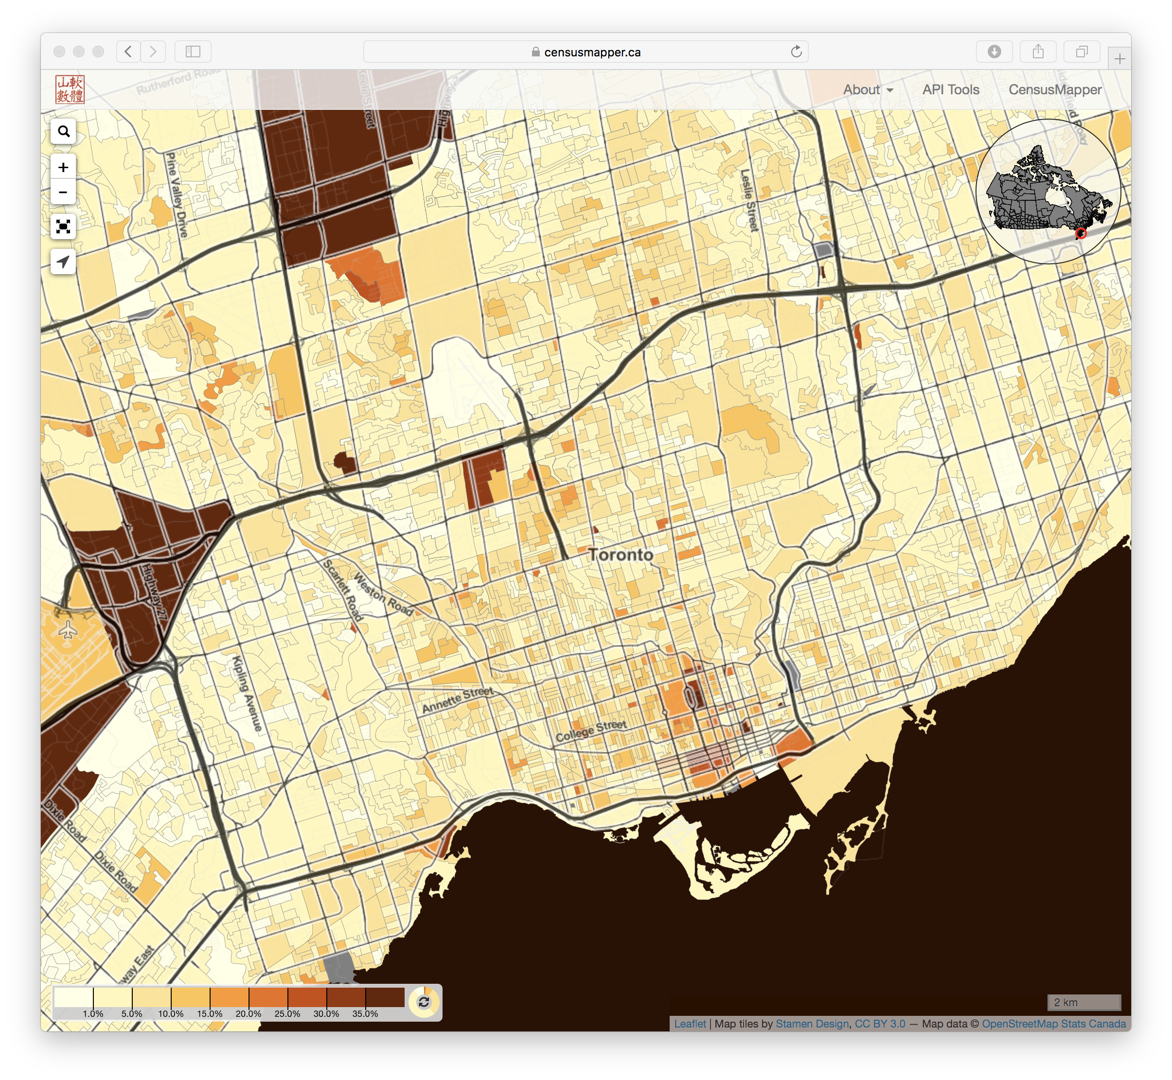1172x1080 pixels.
Task: Zoom out with the minus button
Action: pyautogui.click(x=63, y=192)
